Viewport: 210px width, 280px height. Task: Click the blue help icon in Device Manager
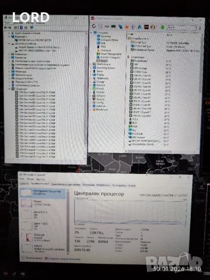pos(22,27)
